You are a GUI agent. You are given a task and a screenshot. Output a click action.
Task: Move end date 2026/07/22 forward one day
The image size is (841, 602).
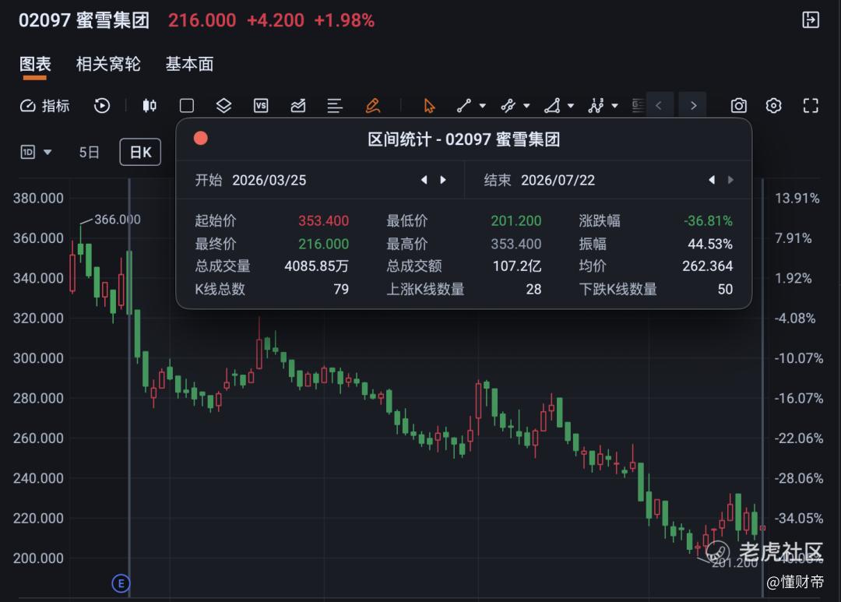pos(730,180)
